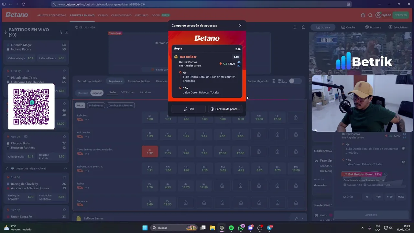Screen dimensions: 414x233
Task: Favorite the Racing de Chivilcoy match star
Action: pyautogui.click(x=64, y=177)
